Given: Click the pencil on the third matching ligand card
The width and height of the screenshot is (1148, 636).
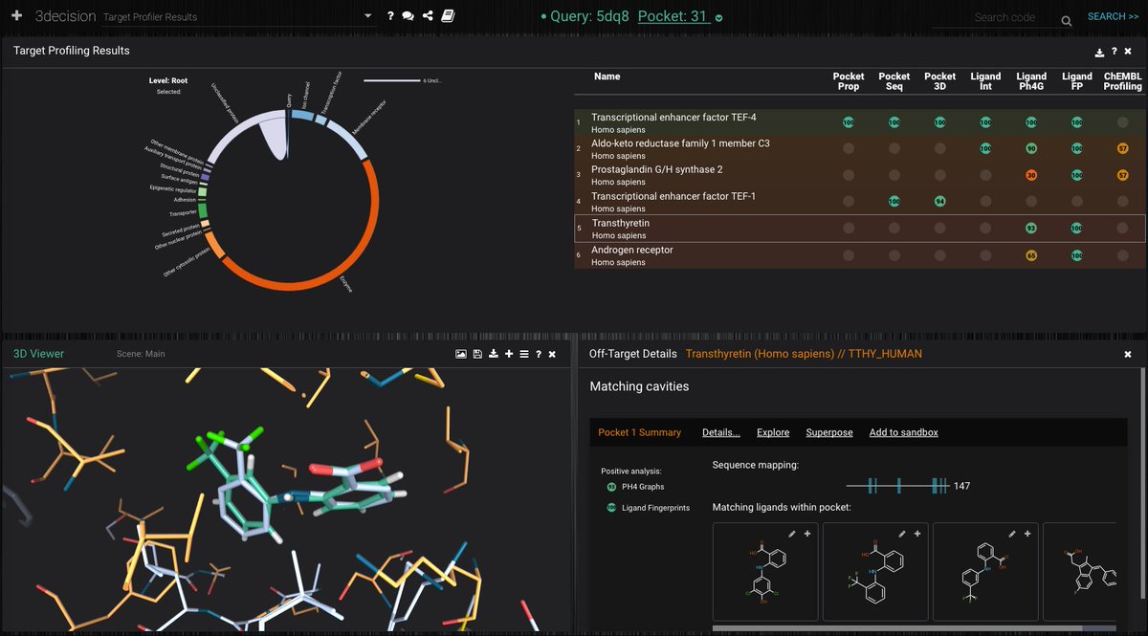Looking at the screenshot, I should click(x=1012, y=534).
